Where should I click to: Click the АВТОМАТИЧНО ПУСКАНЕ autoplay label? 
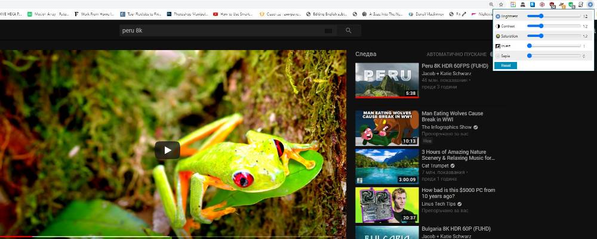click(x=456, y=54)
